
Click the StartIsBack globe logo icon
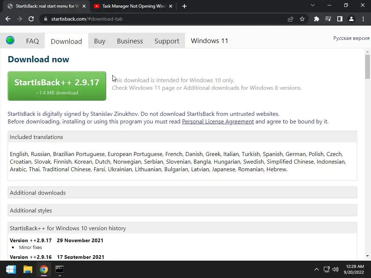(x=10, y=41)
